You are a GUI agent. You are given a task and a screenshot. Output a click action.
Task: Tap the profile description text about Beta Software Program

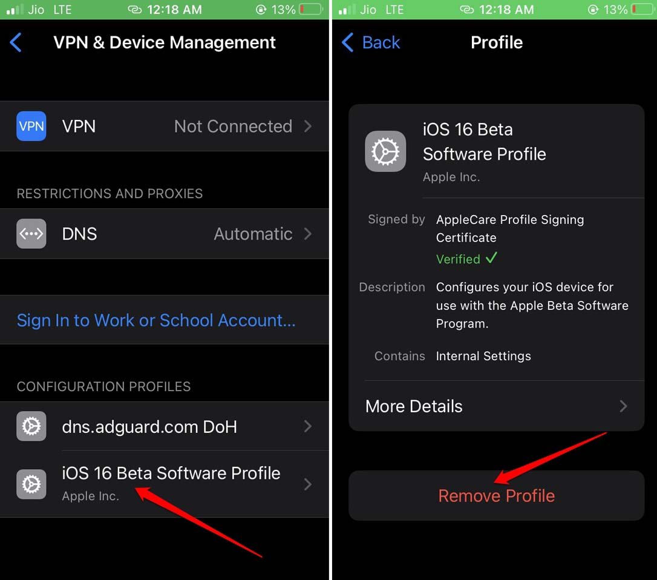[532, 305]
